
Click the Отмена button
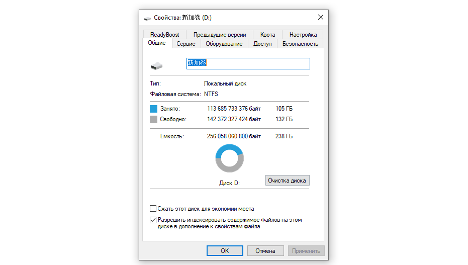[x=265, y=251]
